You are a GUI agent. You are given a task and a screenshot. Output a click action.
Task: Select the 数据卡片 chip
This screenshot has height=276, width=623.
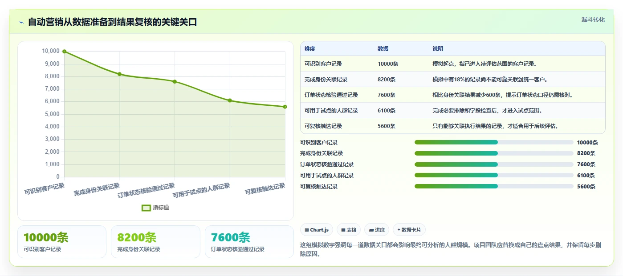click(409, 230)
